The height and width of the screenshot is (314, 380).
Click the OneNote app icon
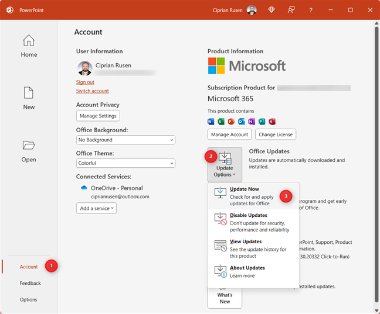[252, 122]
